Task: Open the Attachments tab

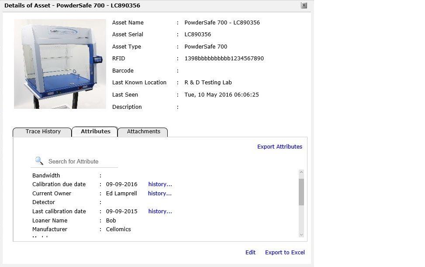Action: click(143, 132)
